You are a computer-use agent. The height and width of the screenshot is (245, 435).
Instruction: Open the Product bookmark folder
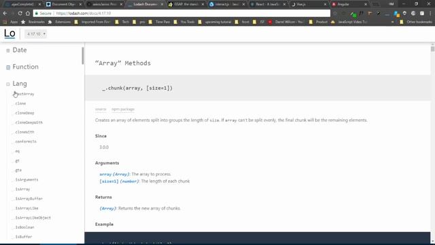click(x=319, y=22)
